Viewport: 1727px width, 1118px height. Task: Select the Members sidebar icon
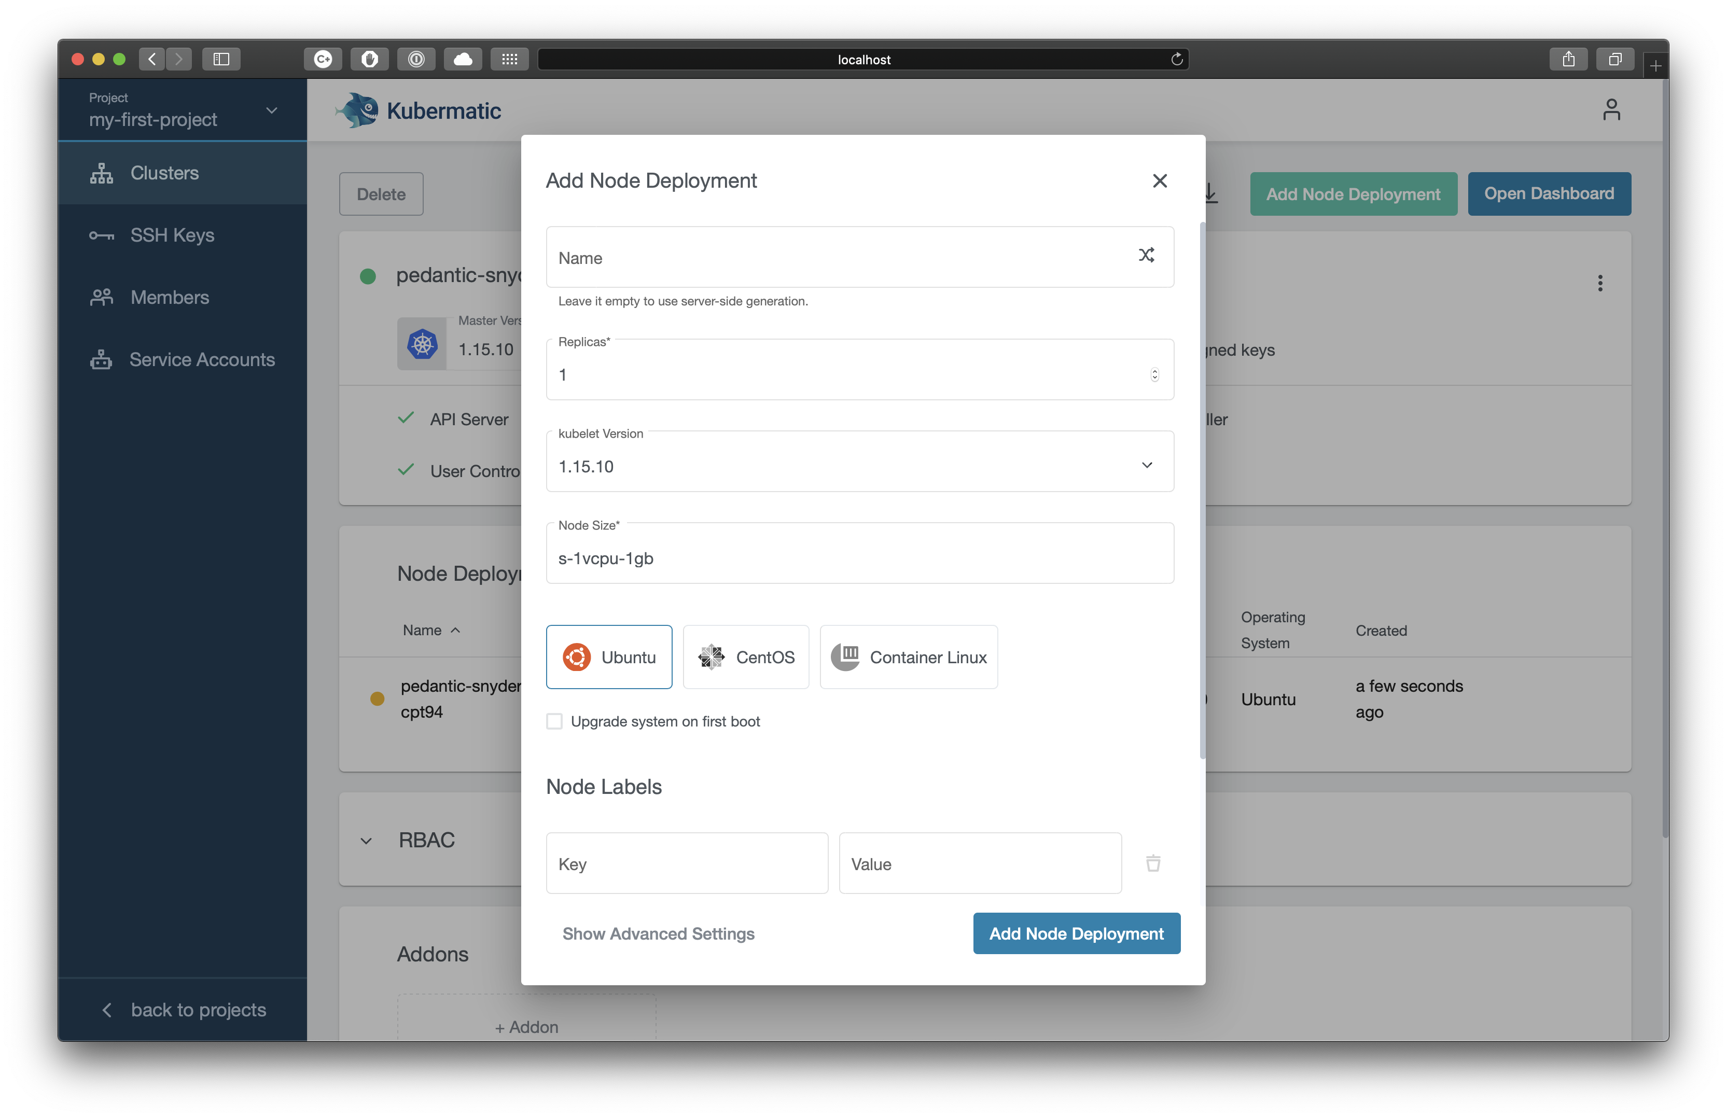[101, 297]
